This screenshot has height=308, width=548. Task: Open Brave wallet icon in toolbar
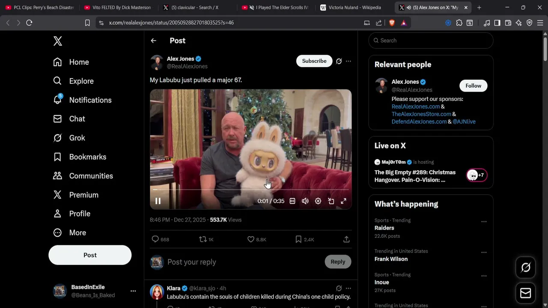click(x=508, y=23)
